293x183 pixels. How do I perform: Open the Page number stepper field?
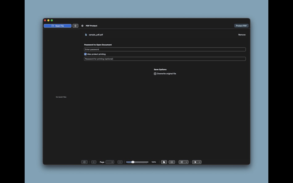[110, 162]
